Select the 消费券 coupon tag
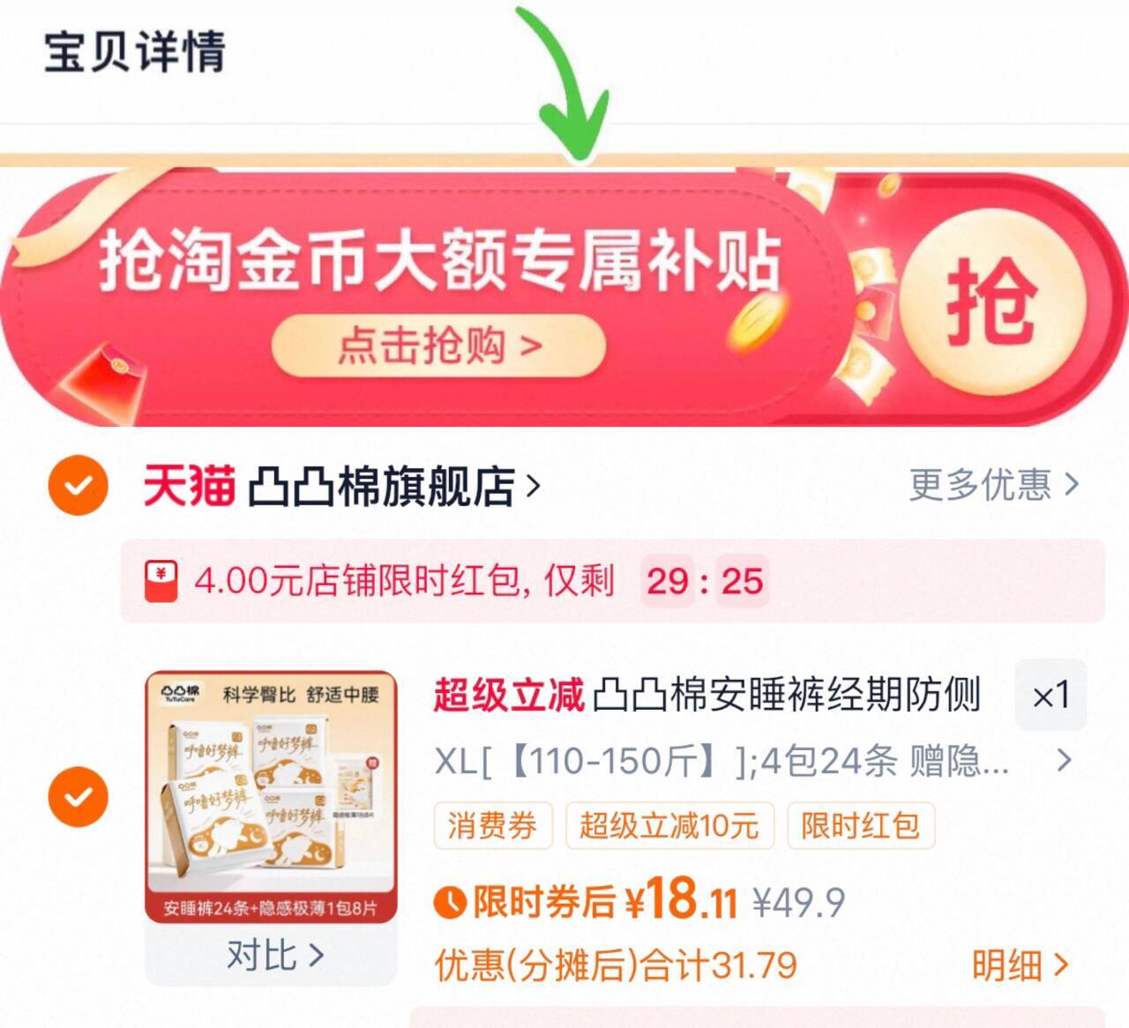This screenshot has width=1129, height=1028. click(x=492, y=825)
